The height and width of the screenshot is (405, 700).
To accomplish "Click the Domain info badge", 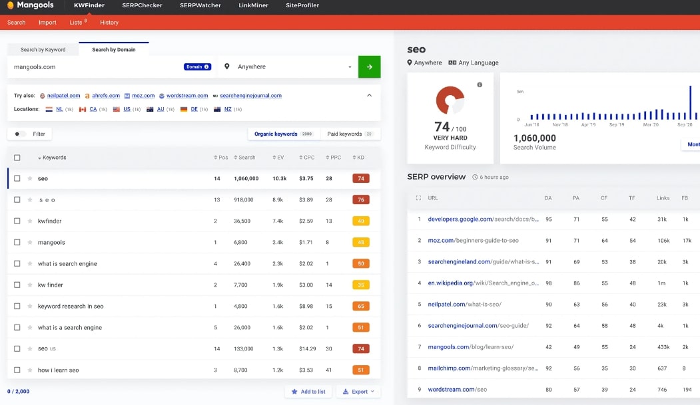I will click(x=197, y=67).
